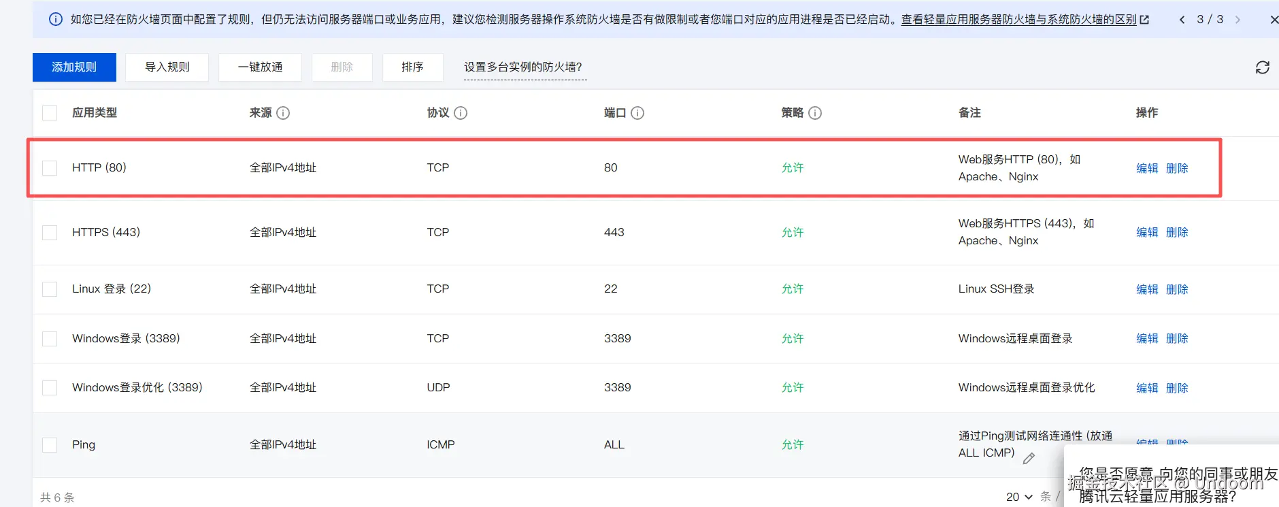Click 编辑 for the HTTPS (443) rule
The image size is (1279, 507).
1147,232
